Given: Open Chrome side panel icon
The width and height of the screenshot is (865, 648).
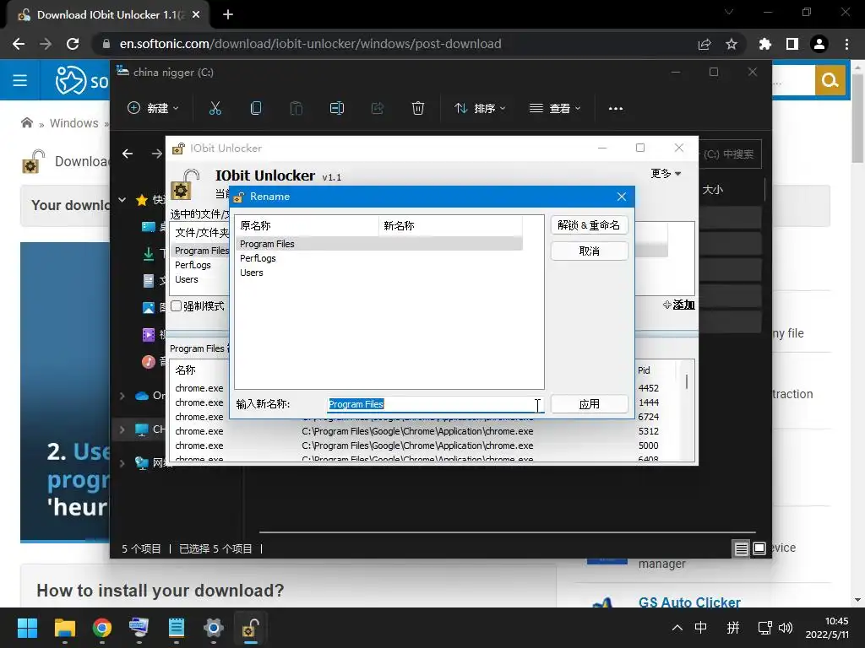Looking at the screenshot, I should [792, 44].
